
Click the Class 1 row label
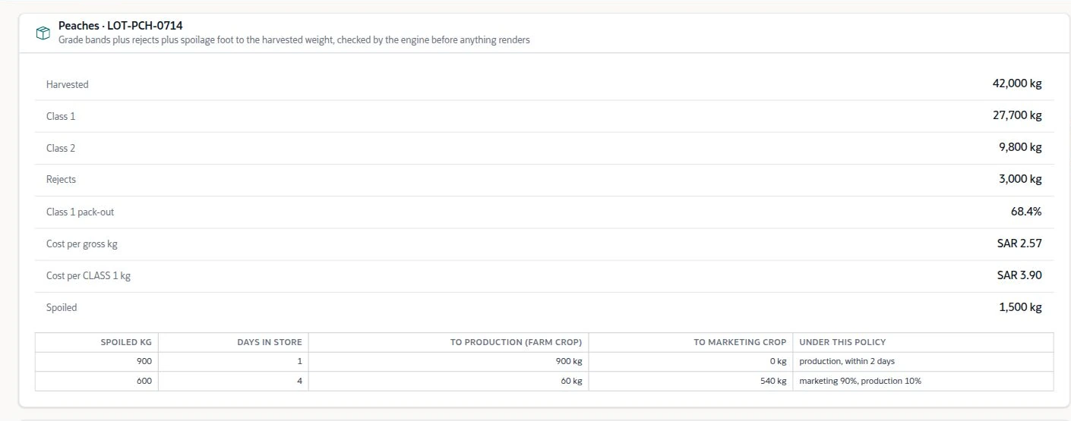(61, 116)
